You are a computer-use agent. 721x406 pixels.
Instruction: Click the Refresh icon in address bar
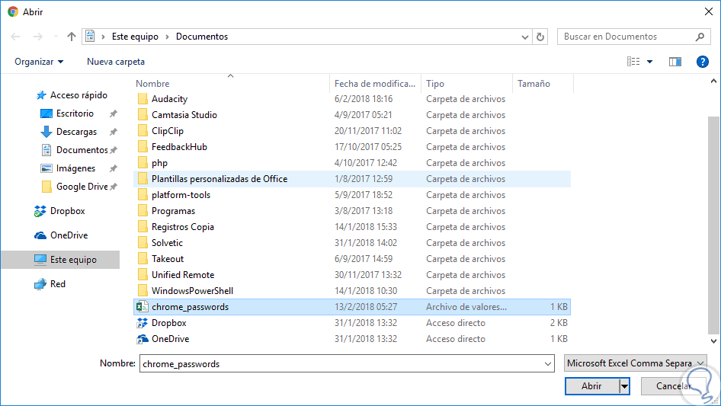pos(540,37)
